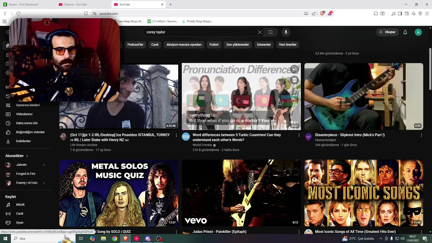Screen dimensions: 432x243
Task: Open Daha sonra izle list
Action: pyautogui.click(x=27, y=123)
